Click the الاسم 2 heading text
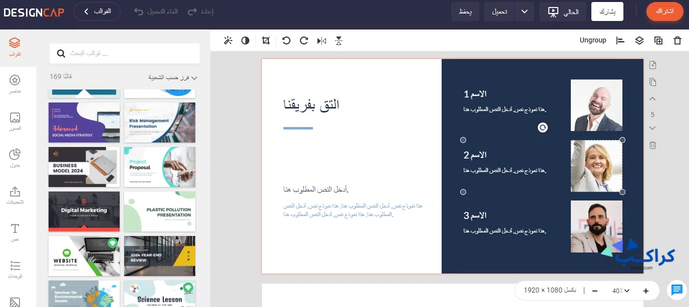This screenshot has height=307, width=689. (x=475, y=155)
